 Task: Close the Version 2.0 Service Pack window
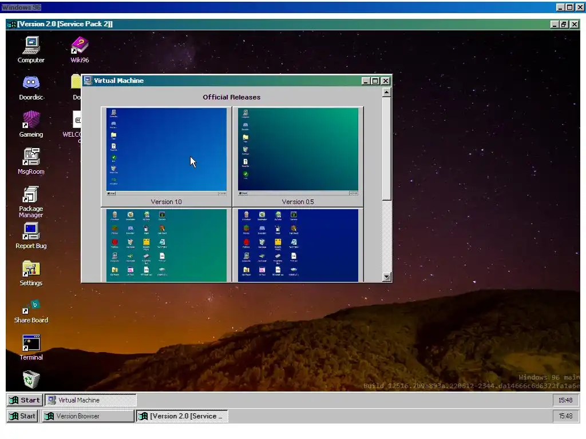575,24
